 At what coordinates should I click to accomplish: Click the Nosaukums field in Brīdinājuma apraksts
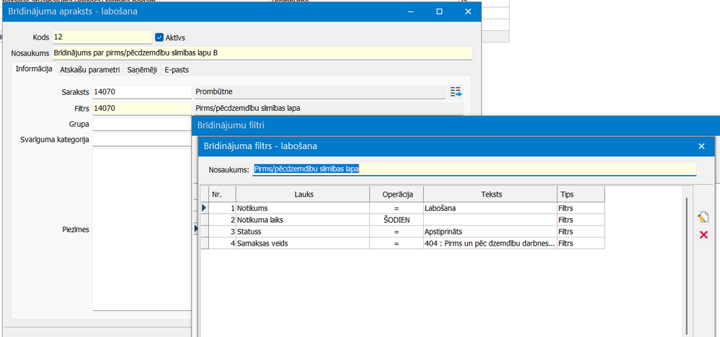262,53
